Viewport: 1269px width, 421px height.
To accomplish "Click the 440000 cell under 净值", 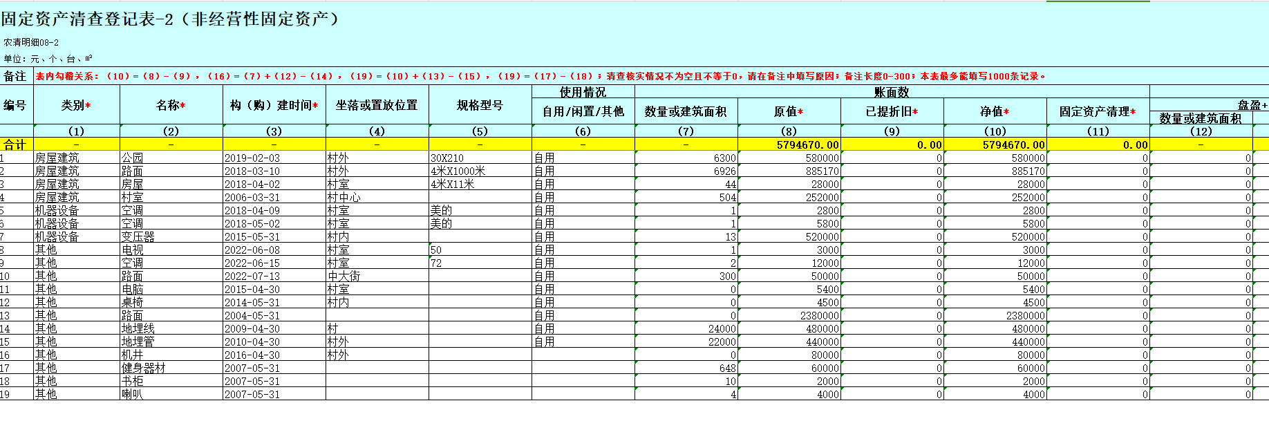I will pyautogui.click(x=995, y=342).
